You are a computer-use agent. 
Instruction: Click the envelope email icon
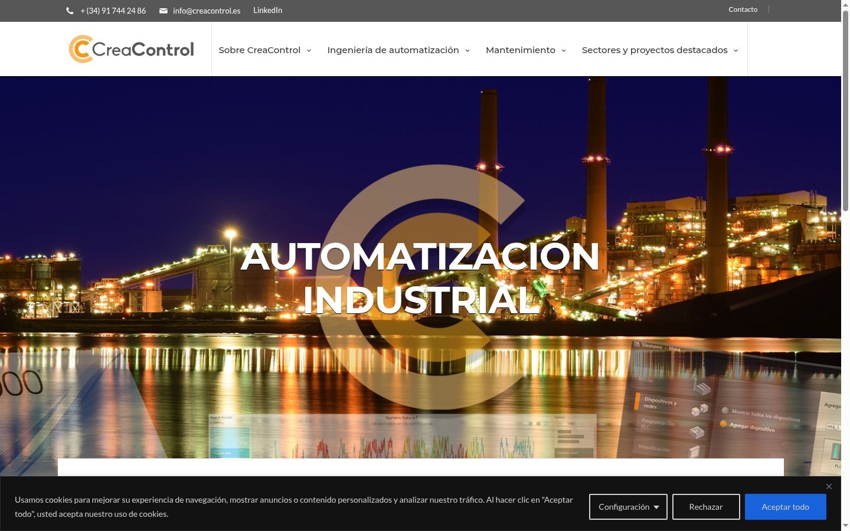(164, 11)
